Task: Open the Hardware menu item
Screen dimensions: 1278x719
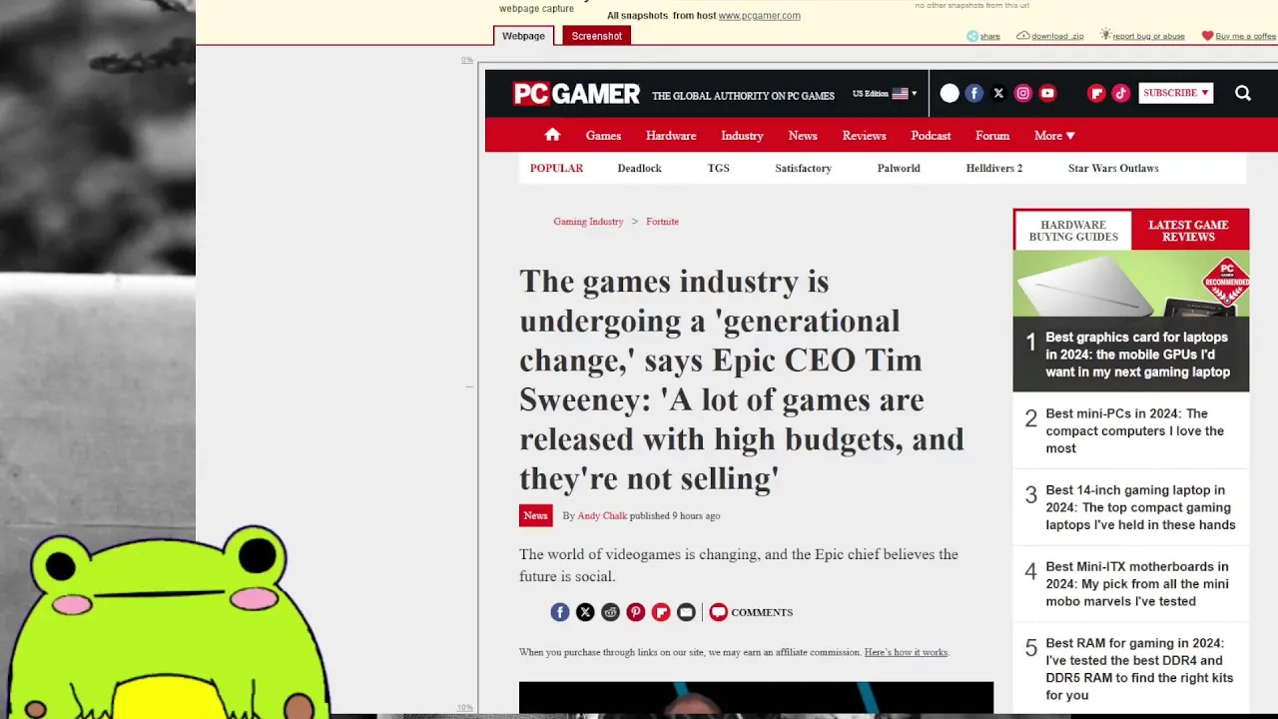Action: [671, 136]
